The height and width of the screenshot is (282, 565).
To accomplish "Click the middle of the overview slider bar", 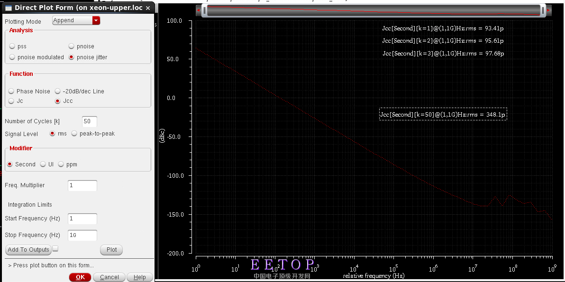I will [374, 11].
